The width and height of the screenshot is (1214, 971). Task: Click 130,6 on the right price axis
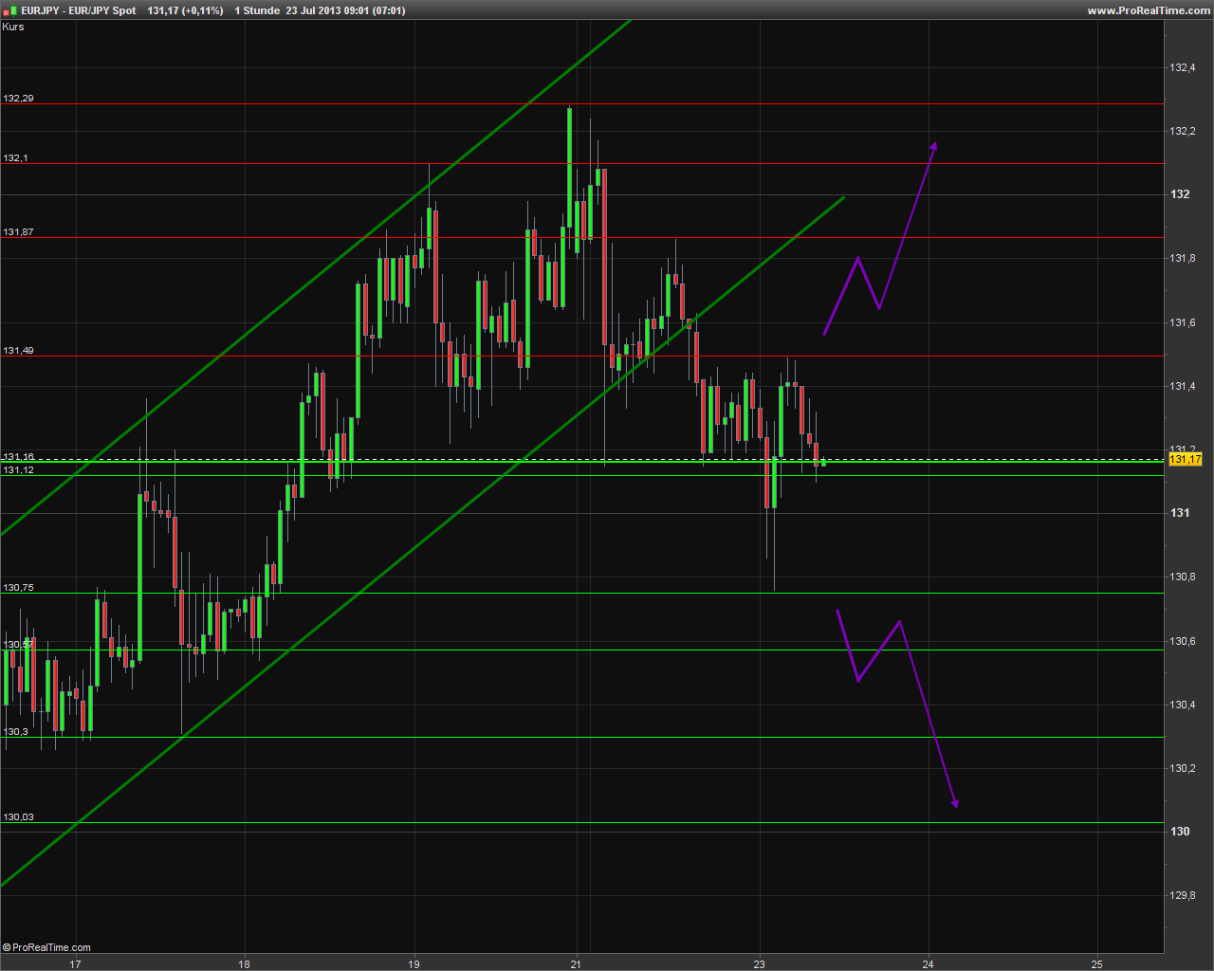coord(1183,641)
